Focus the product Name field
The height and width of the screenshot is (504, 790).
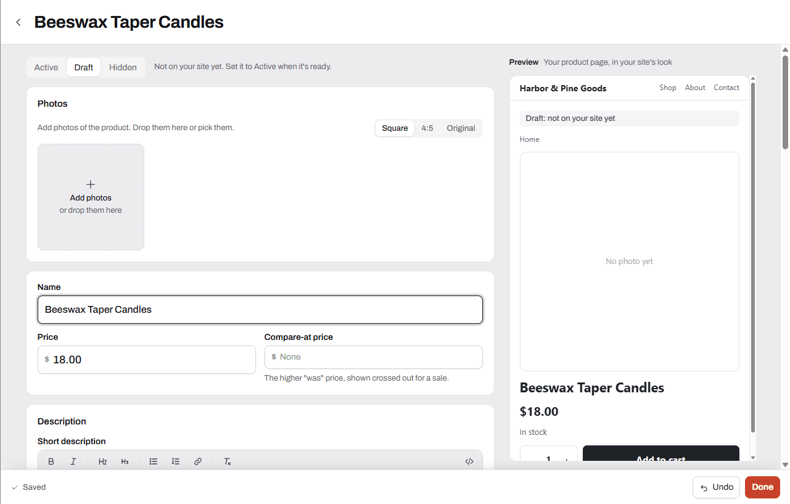(260, 310)
